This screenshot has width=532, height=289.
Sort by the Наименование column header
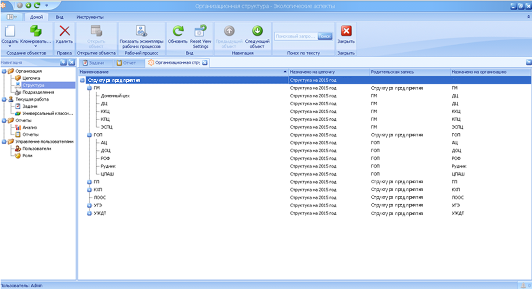tap(183, 72)
